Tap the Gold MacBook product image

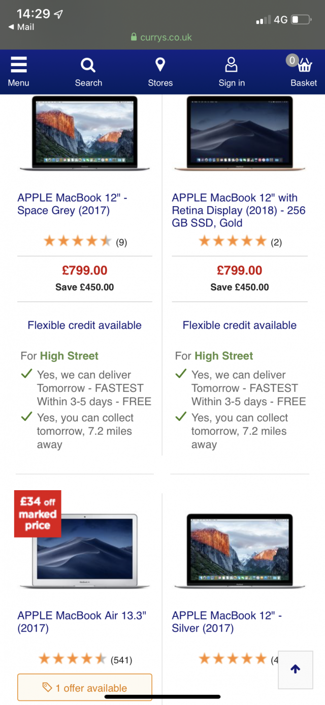pyautogui.click(x=239, y=133)
